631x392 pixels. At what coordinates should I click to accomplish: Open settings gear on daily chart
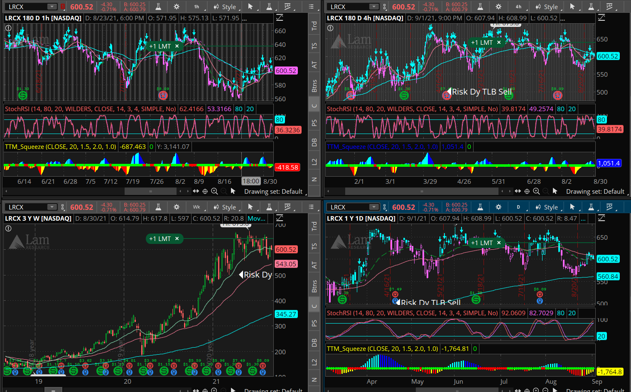pos(498,207)
